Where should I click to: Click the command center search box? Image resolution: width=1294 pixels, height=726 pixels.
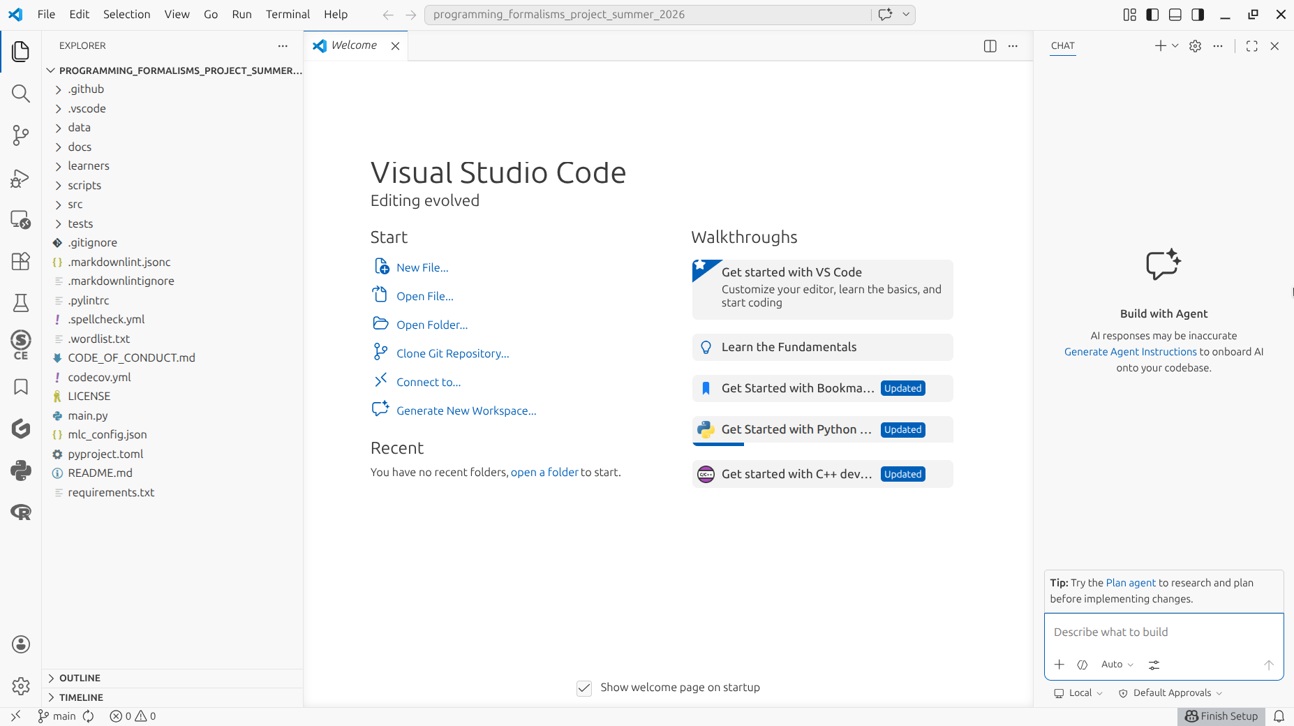[648, 15]
